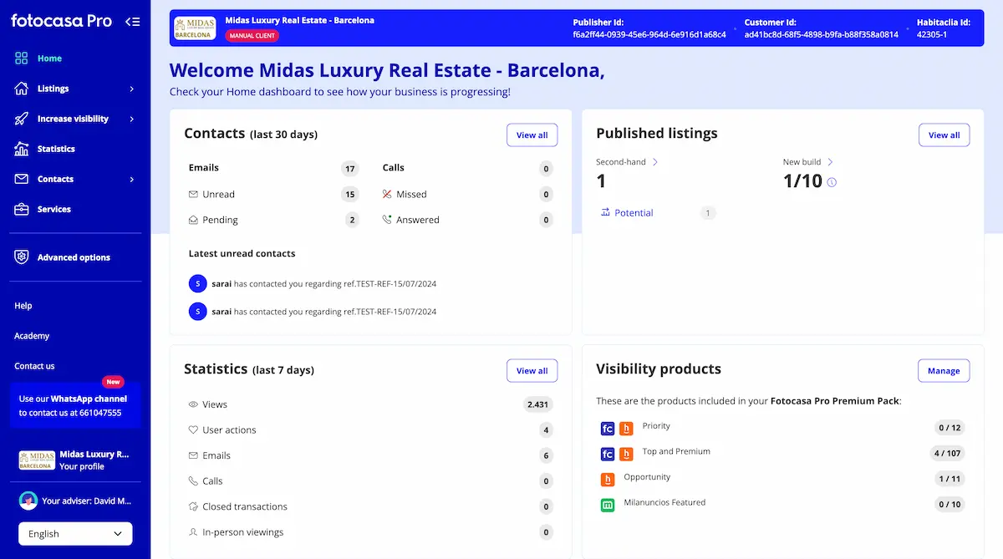Click the Views eye icon
This screenshot has width=1003, height=559.
[194, 404]
